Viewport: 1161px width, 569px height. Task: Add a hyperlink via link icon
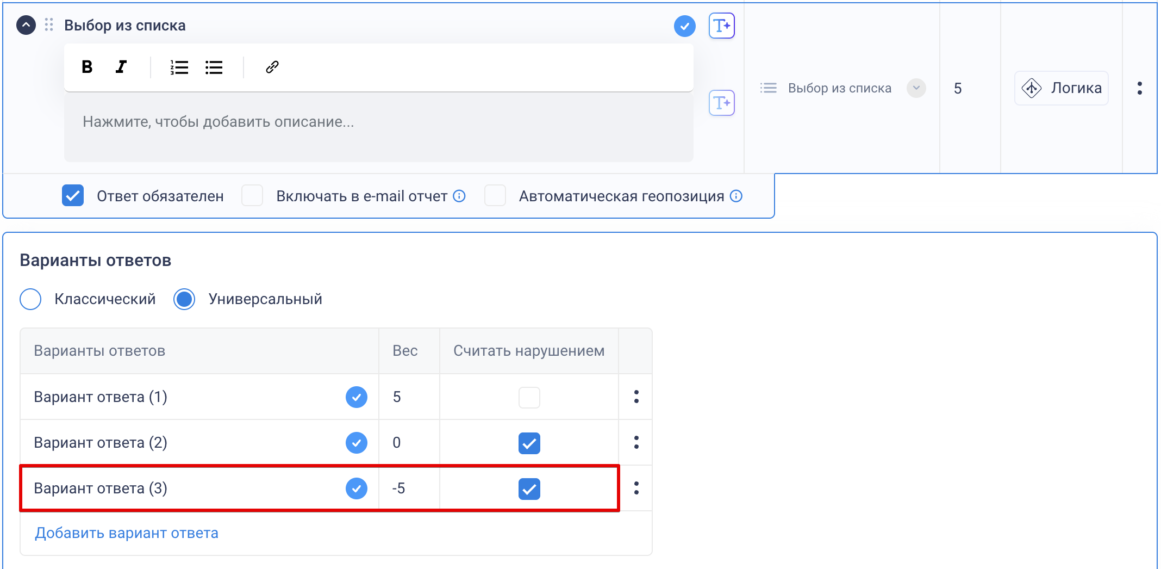point(272,67)
